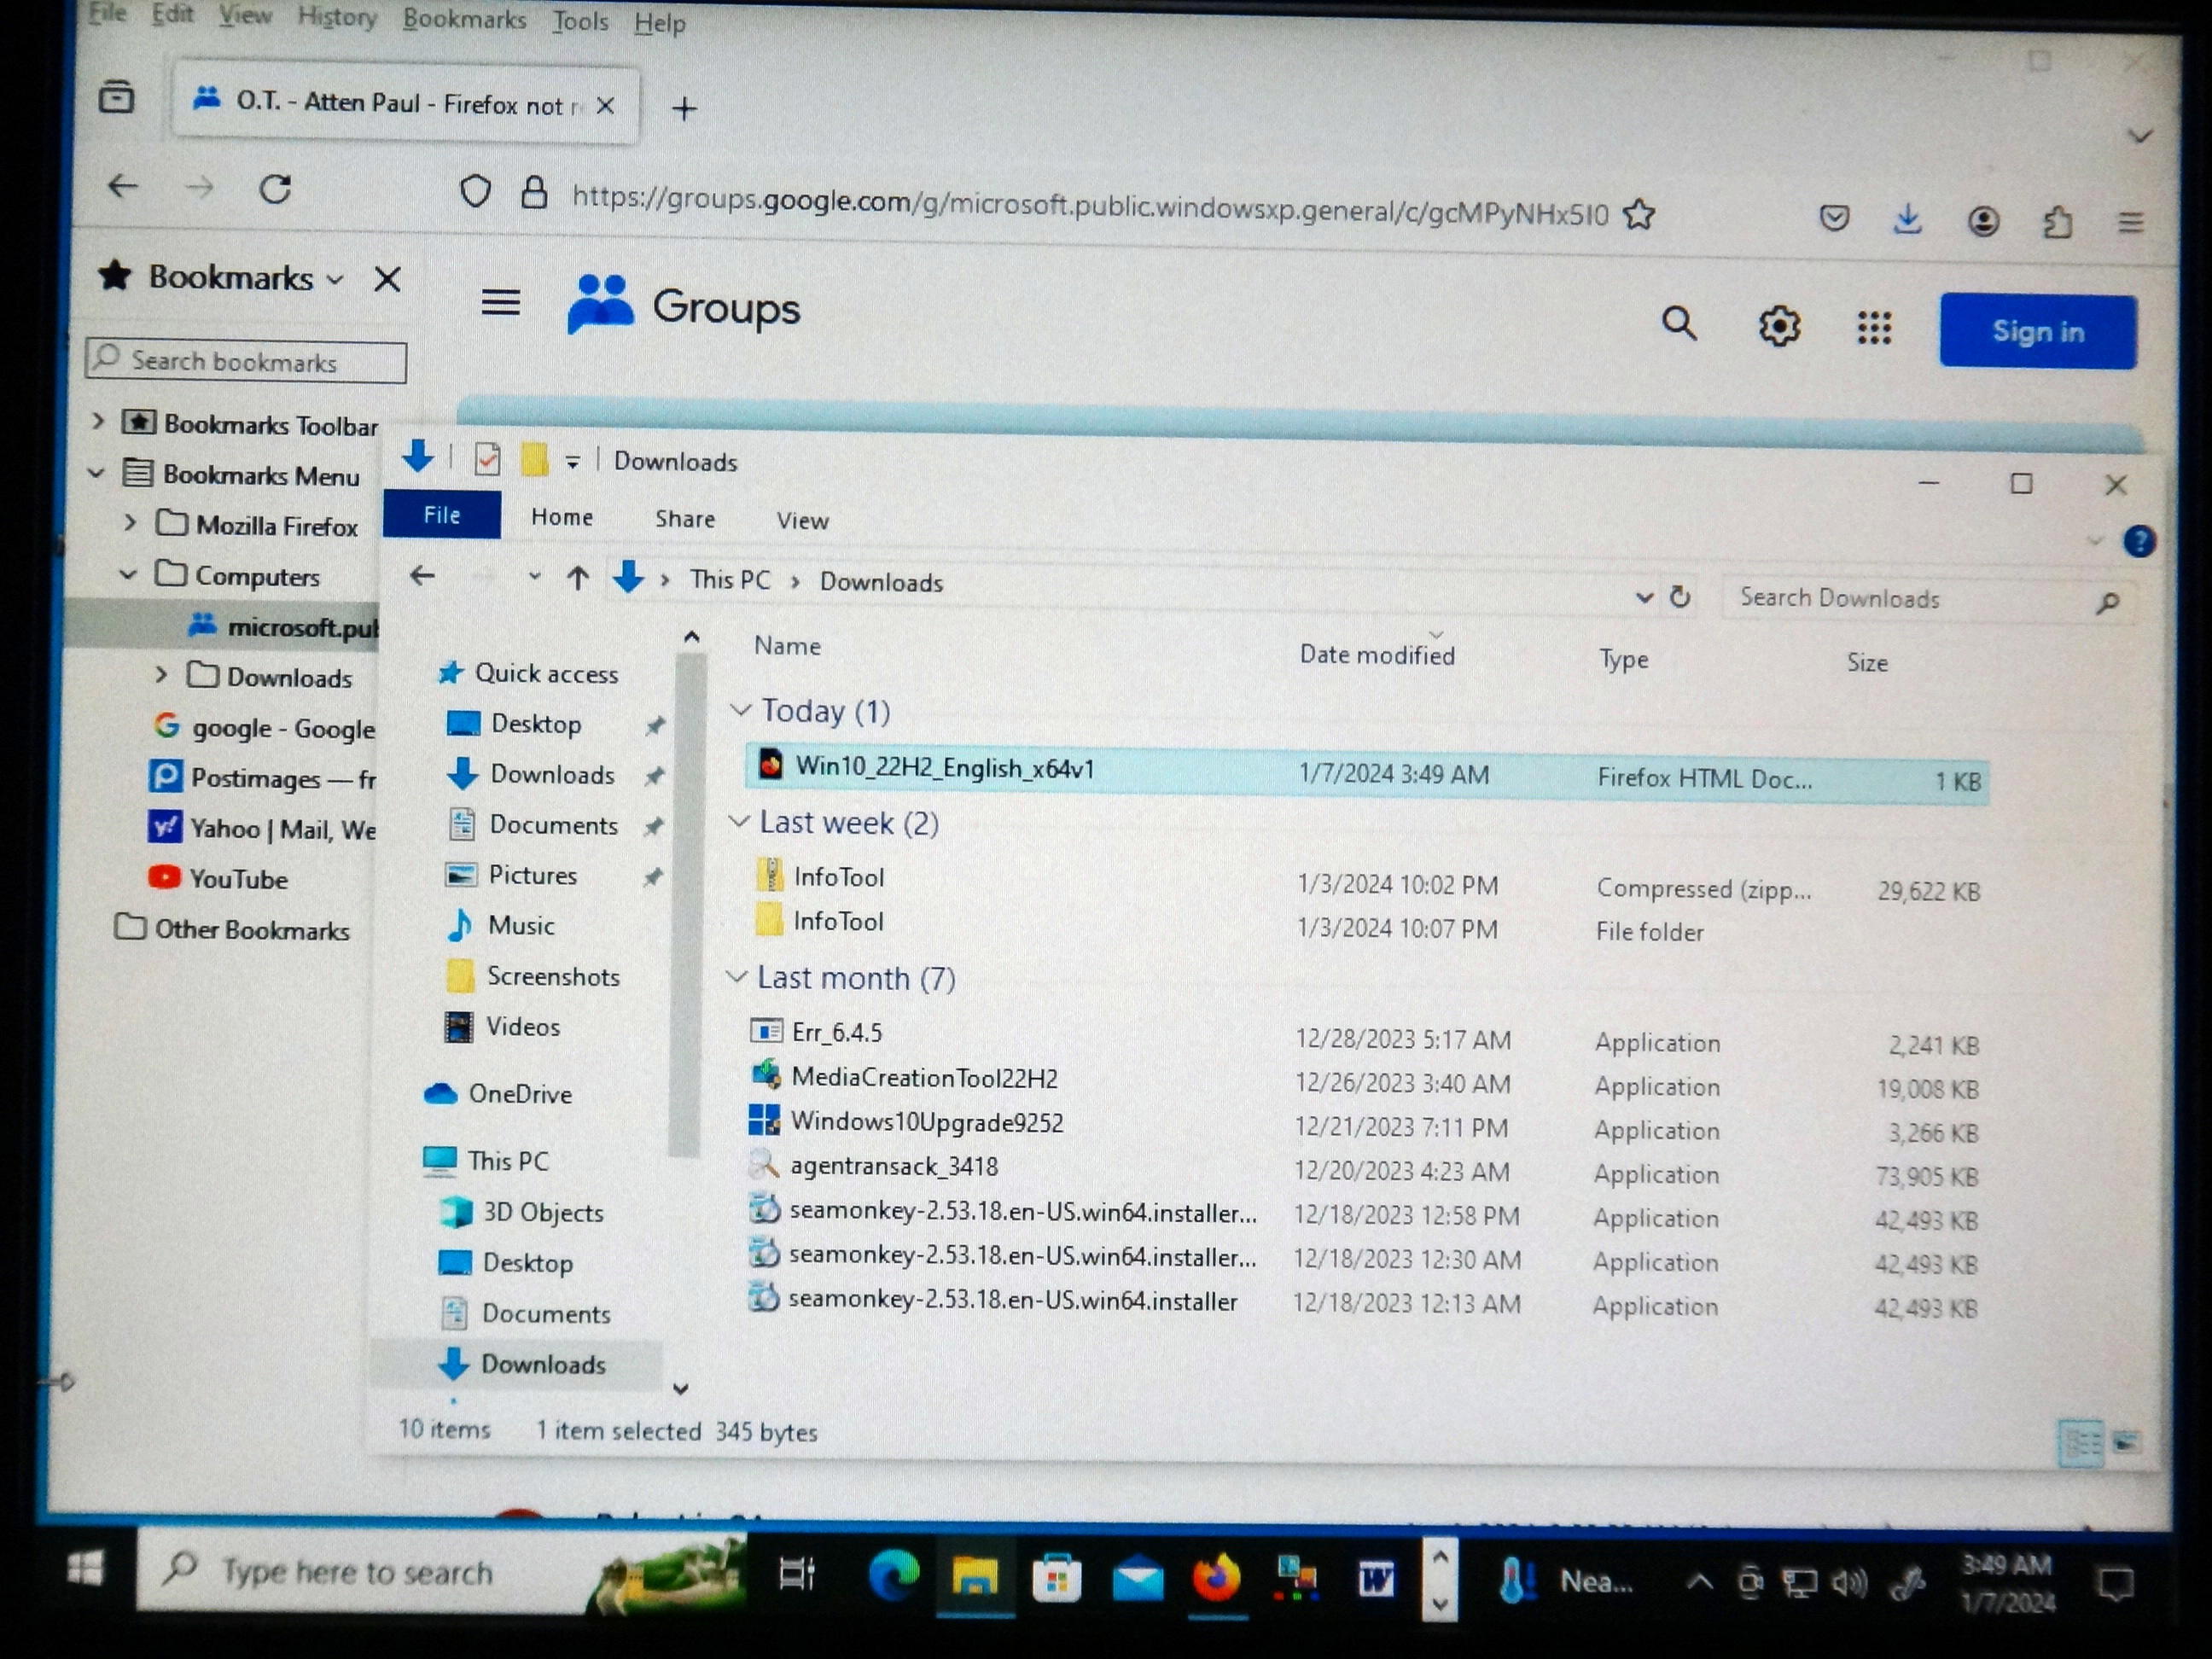
Task: Open Quick access in the navigation pane
Action: click(546, 673)
